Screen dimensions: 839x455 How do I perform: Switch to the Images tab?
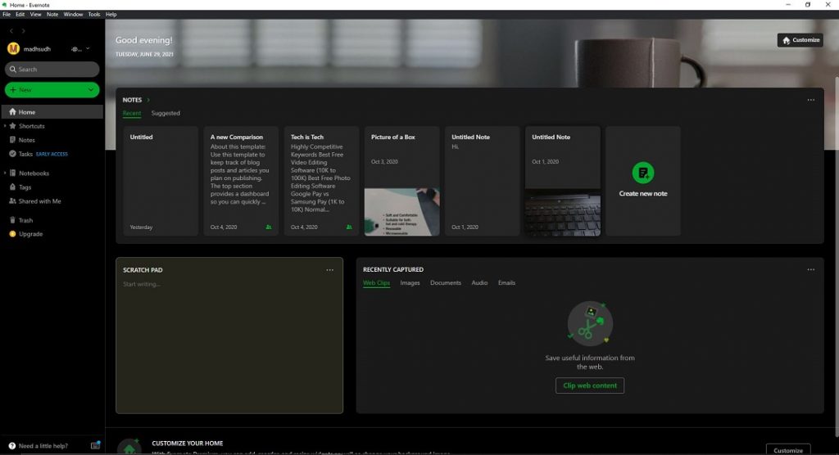pos(410,283)
